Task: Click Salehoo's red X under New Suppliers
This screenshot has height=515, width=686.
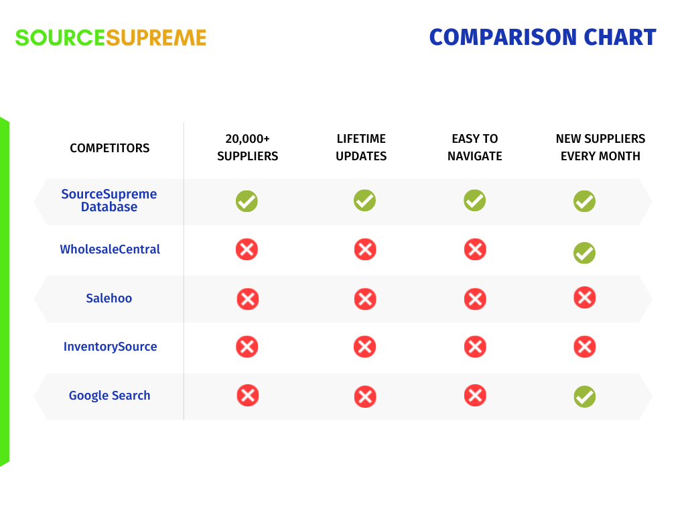Action: (x=584, y=297)
